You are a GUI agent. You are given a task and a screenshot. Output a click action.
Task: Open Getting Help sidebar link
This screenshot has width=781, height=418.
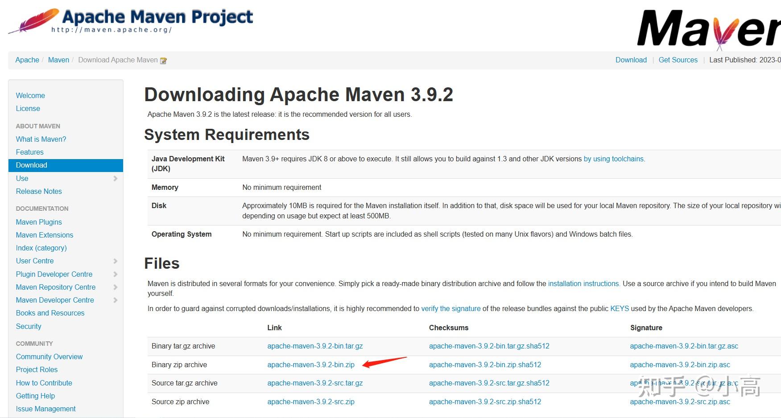(x=36, y=396)
